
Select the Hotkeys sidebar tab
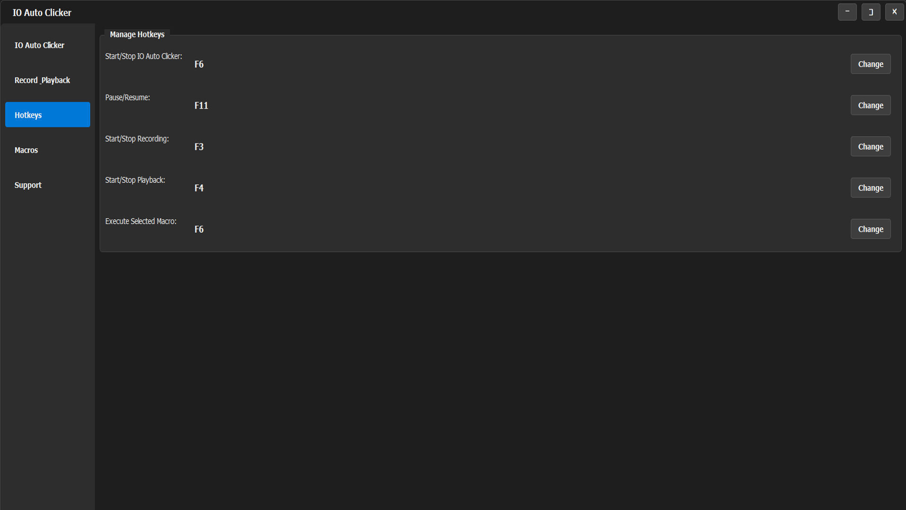[x=47, y=115]
